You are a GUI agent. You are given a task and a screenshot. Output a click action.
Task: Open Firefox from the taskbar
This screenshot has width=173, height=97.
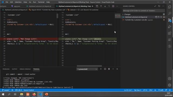pyautogui.click(x=34, y=94)
